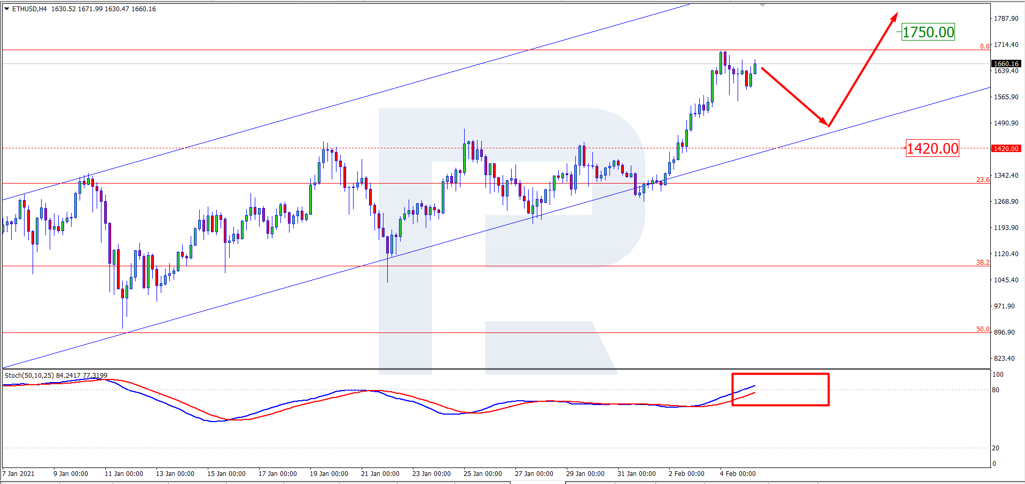Screen dimensions: 1025x484
Task: Click the Stochastic scale value 80
Action: point(996,390)
